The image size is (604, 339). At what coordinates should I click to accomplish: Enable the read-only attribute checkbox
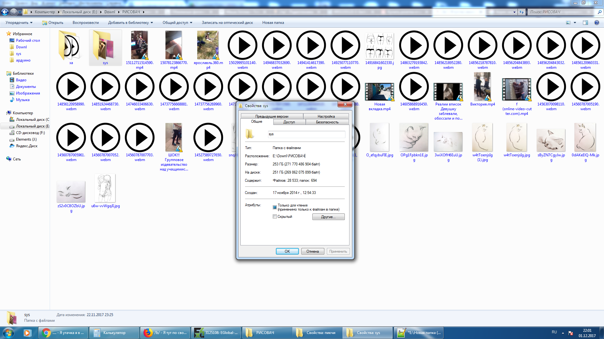coord(275,207)
